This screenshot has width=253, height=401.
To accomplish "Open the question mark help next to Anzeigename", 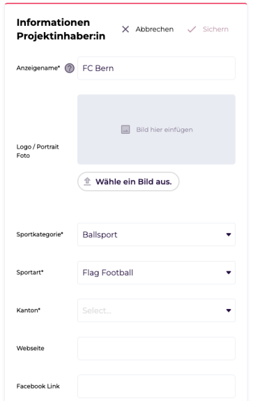I will (69, 68).
